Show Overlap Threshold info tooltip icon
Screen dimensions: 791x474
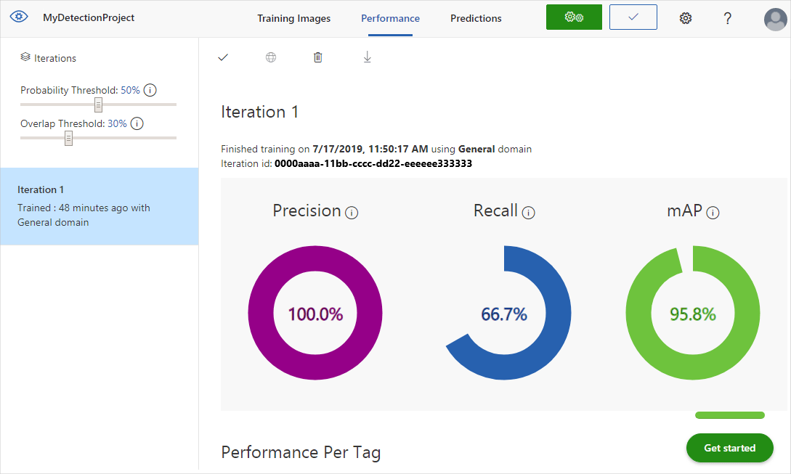[x=137, y=123]
